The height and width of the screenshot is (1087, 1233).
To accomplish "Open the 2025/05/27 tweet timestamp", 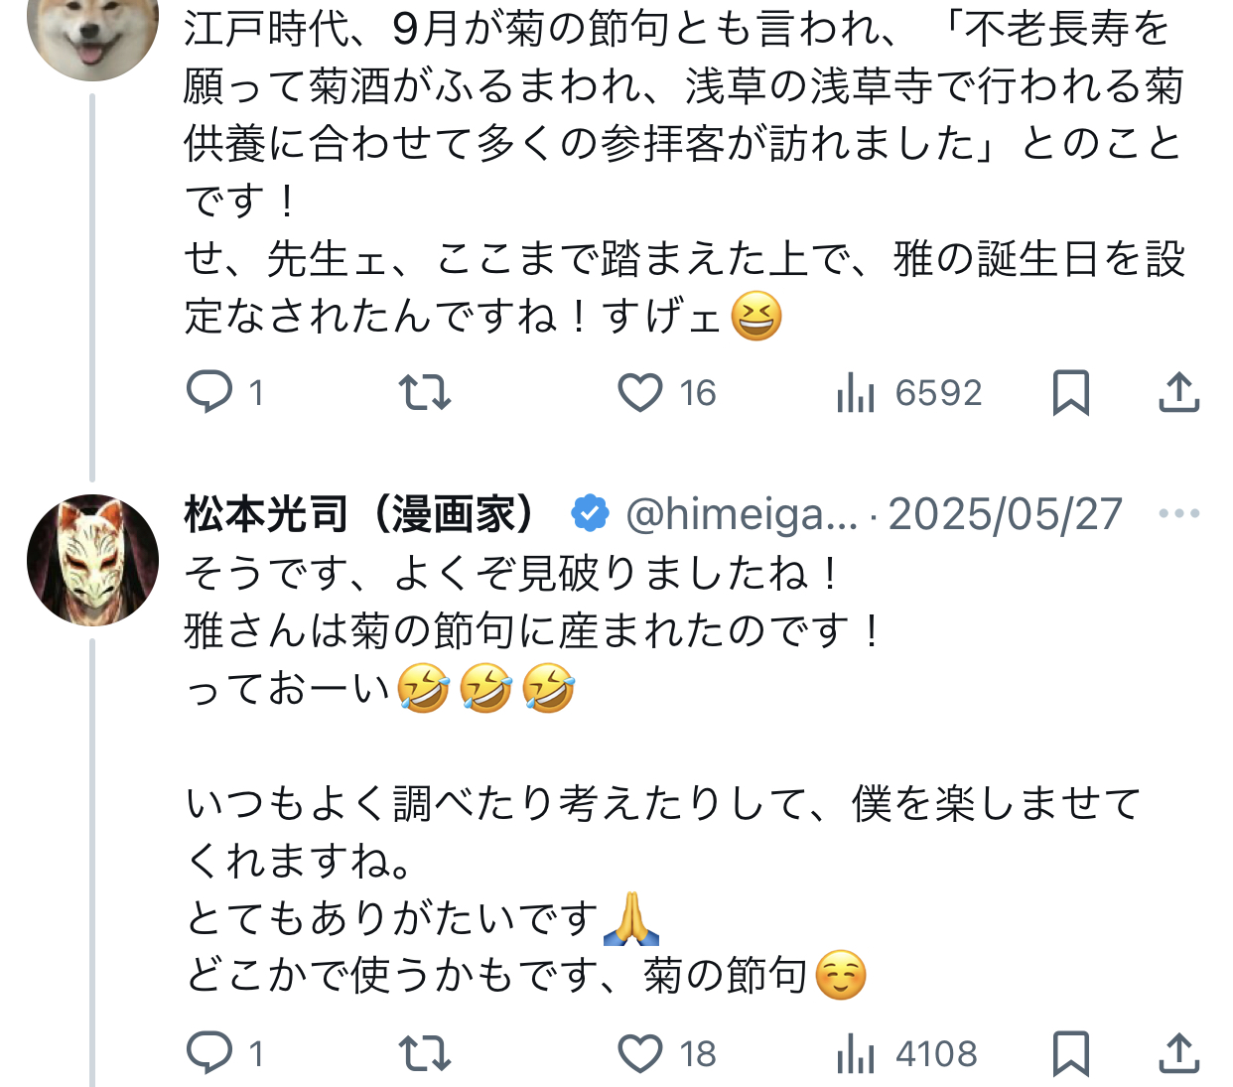I will [x=1005, y=514].
